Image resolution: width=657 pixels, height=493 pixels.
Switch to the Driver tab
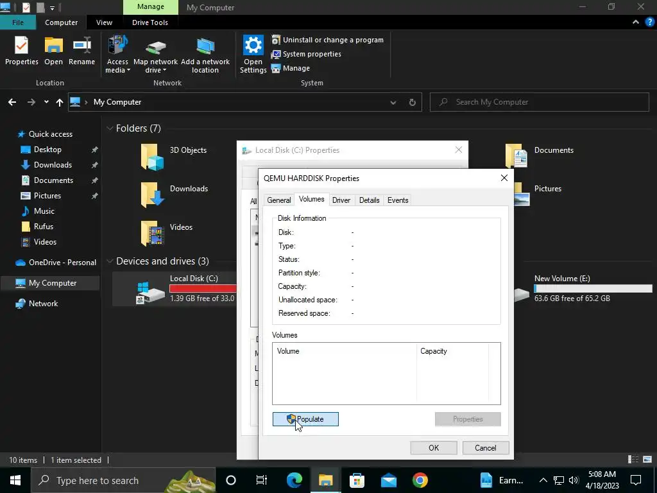[341, 200]
